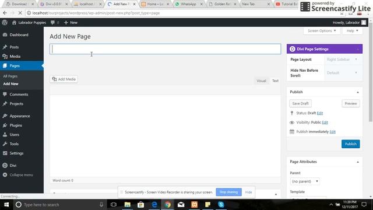Open the New content menu

(71, 22)
